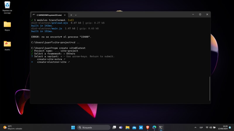Open the notifications bell icon
The image size is (234, 131).
230,128
